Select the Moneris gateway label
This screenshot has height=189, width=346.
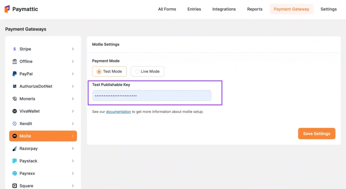coord(27,99)
